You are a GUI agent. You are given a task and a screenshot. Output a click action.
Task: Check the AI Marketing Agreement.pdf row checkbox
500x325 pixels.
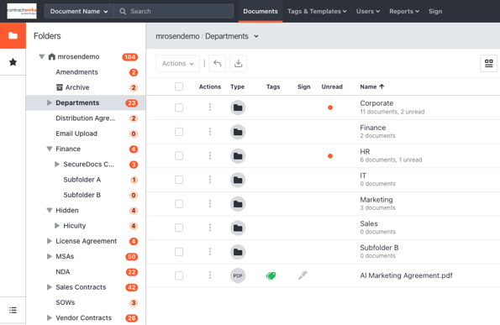click(x=179, y=275)
